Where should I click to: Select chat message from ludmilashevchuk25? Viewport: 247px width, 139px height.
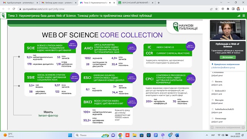(x=224, y=111)
